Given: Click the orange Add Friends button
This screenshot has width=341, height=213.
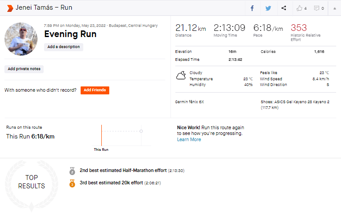Looking at the screenshot, I should (95, 90).
